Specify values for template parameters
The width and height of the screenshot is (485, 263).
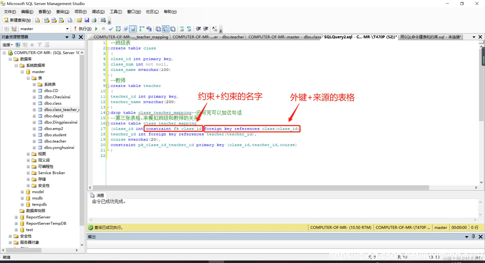pyautogui.click(x=215, y=29)
